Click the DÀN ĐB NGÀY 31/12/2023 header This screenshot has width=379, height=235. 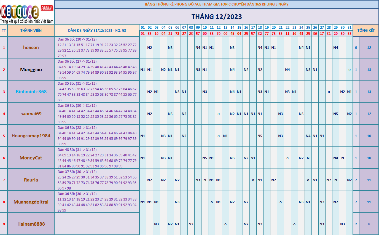[97, 30]
